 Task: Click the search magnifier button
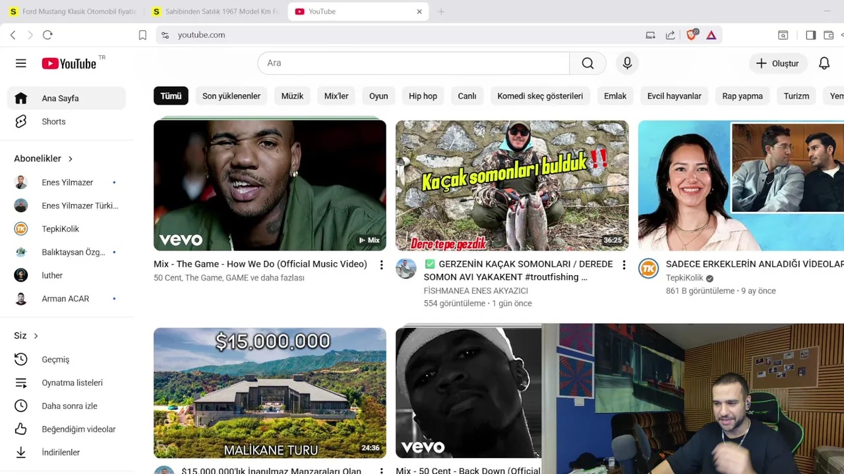588,63
